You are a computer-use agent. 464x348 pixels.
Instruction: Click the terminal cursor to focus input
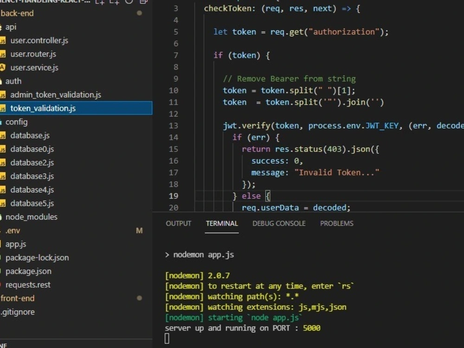tap(167, 339)
